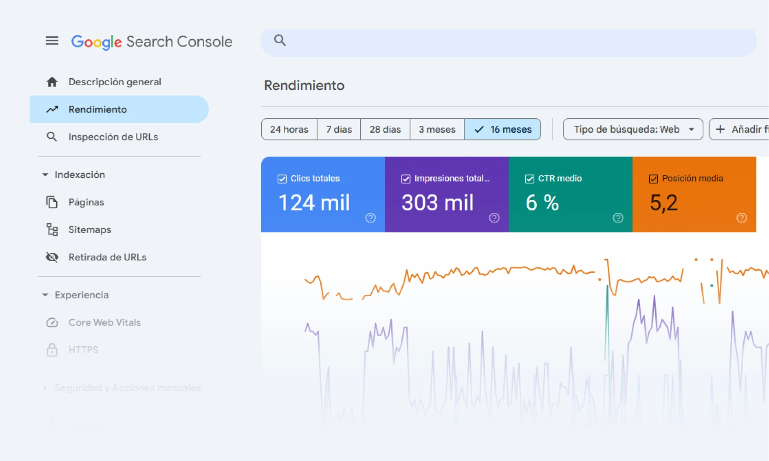Click the 6 % CTR value

[x=542, y=203]
